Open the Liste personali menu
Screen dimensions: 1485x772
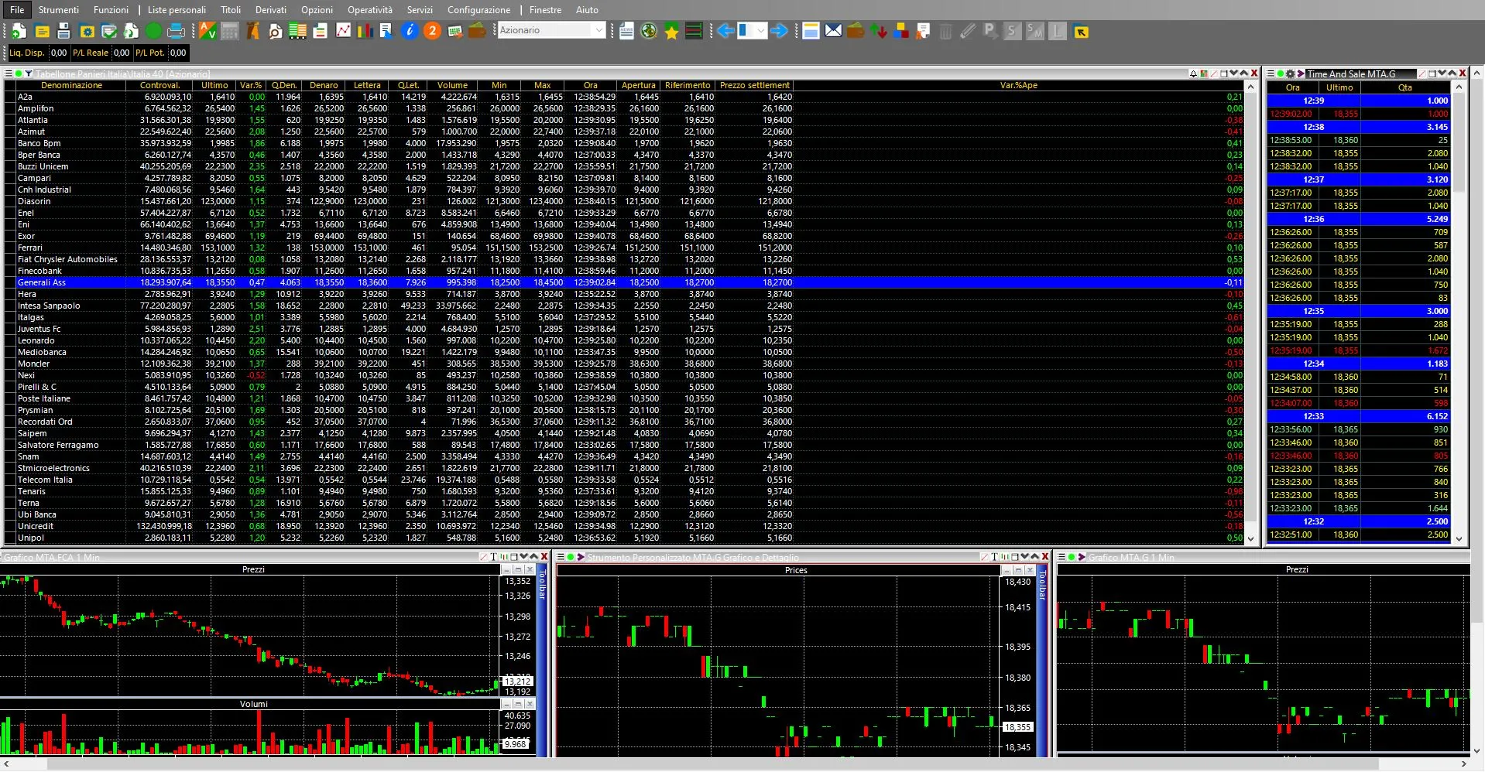coord(177,10)
